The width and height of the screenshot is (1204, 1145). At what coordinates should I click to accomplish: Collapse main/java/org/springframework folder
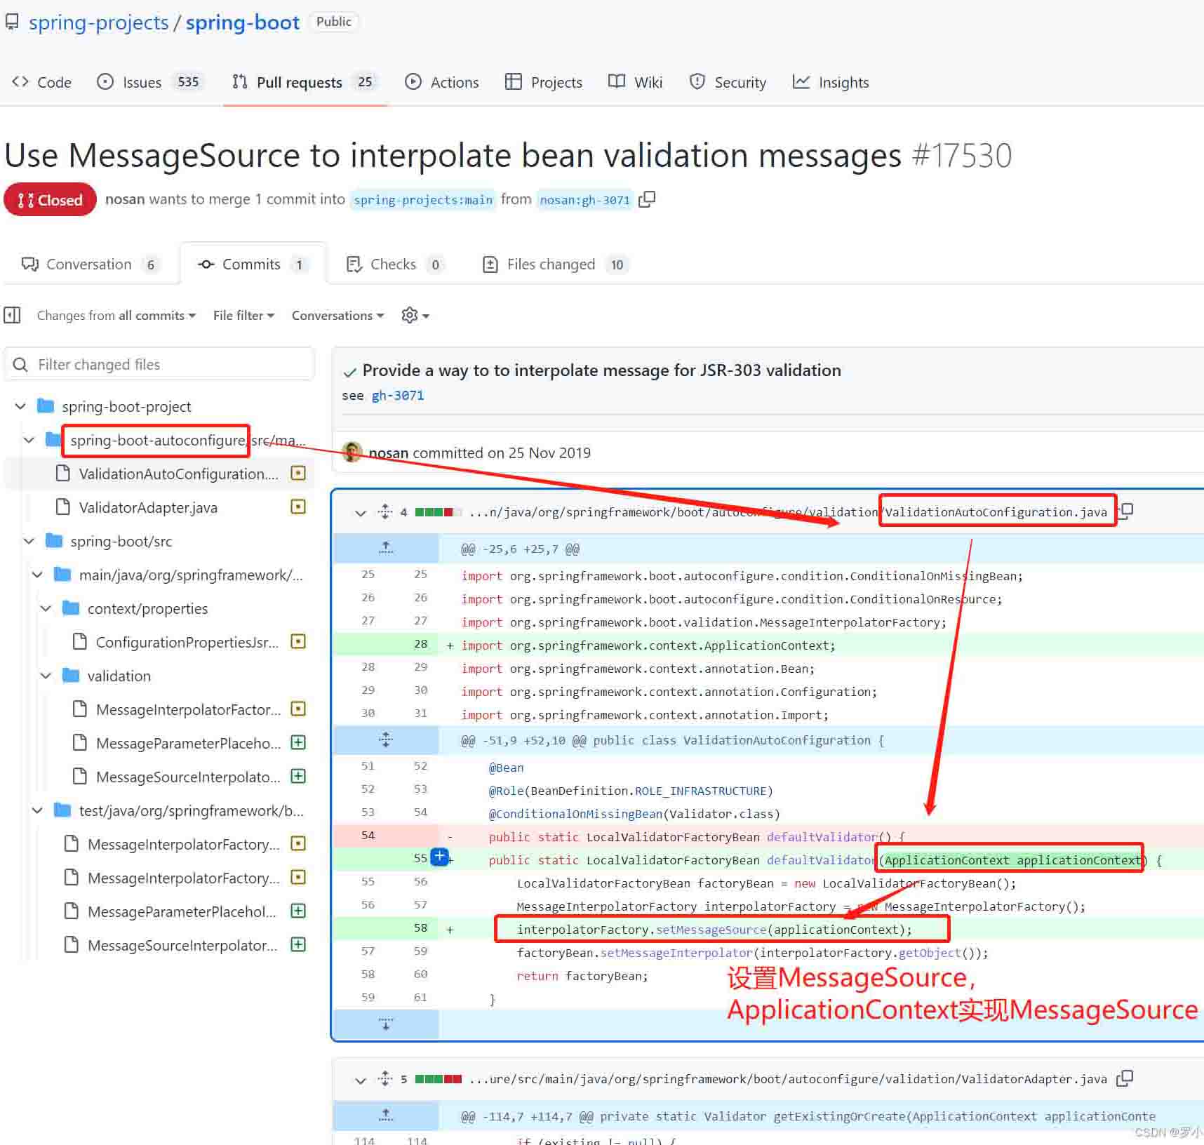[37, 575]
